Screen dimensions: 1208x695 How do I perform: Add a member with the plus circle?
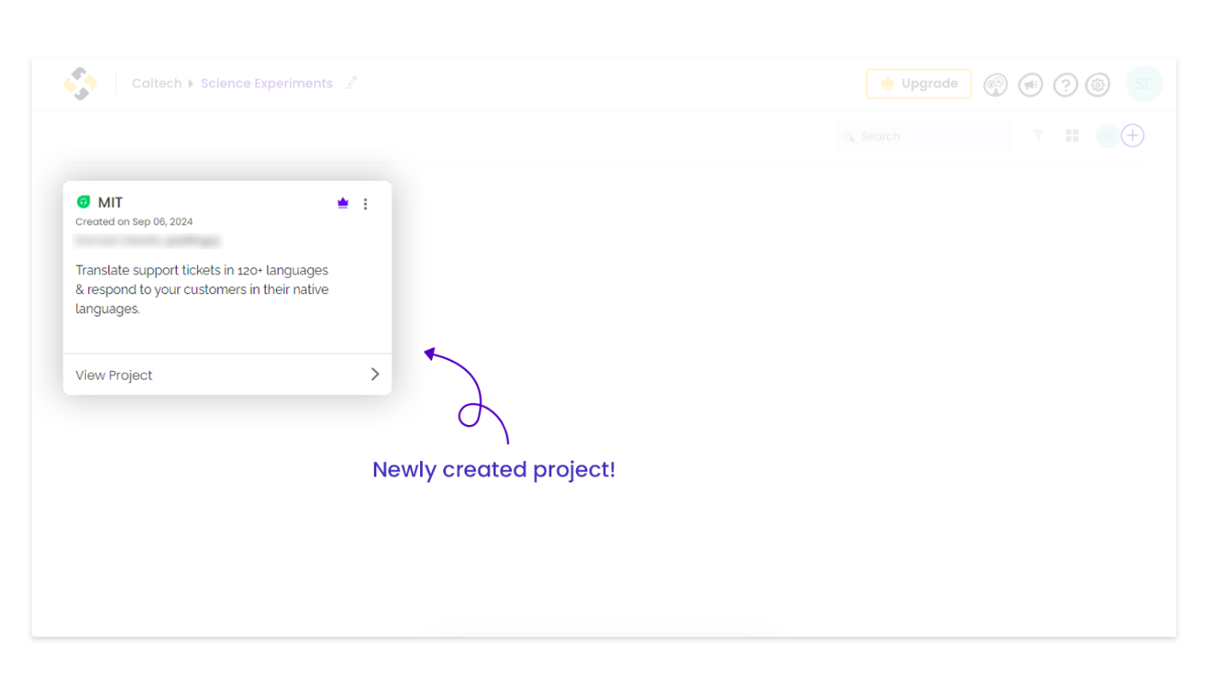coord(1133,135)
